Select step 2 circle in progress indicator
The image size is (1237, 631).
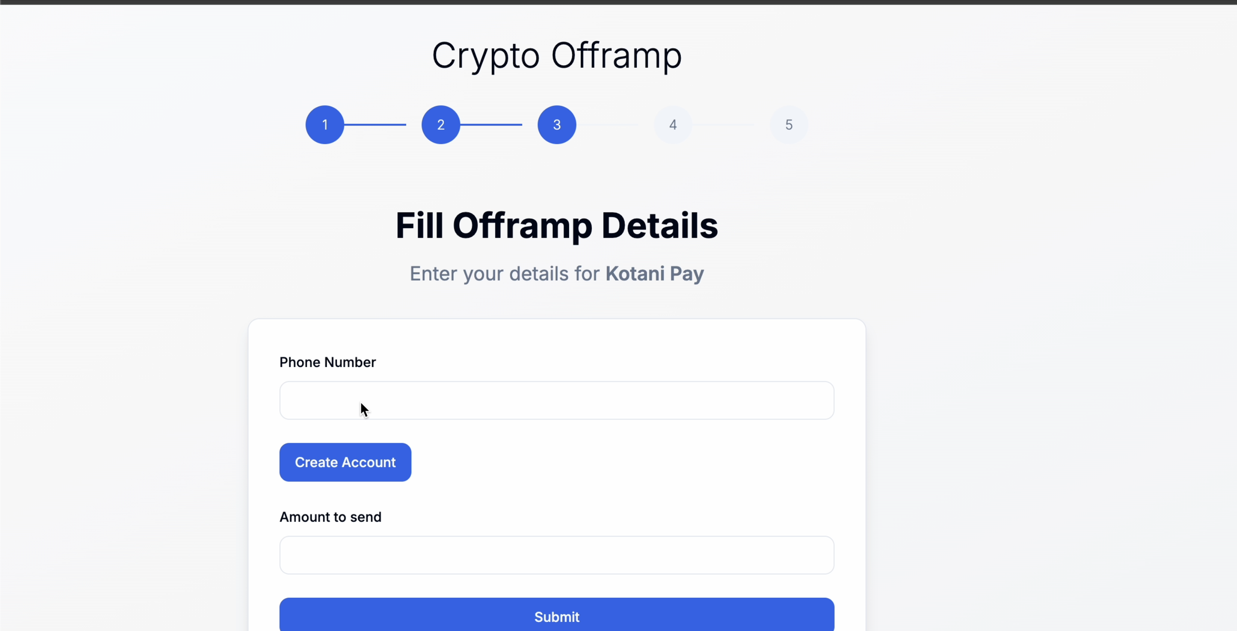440,125
